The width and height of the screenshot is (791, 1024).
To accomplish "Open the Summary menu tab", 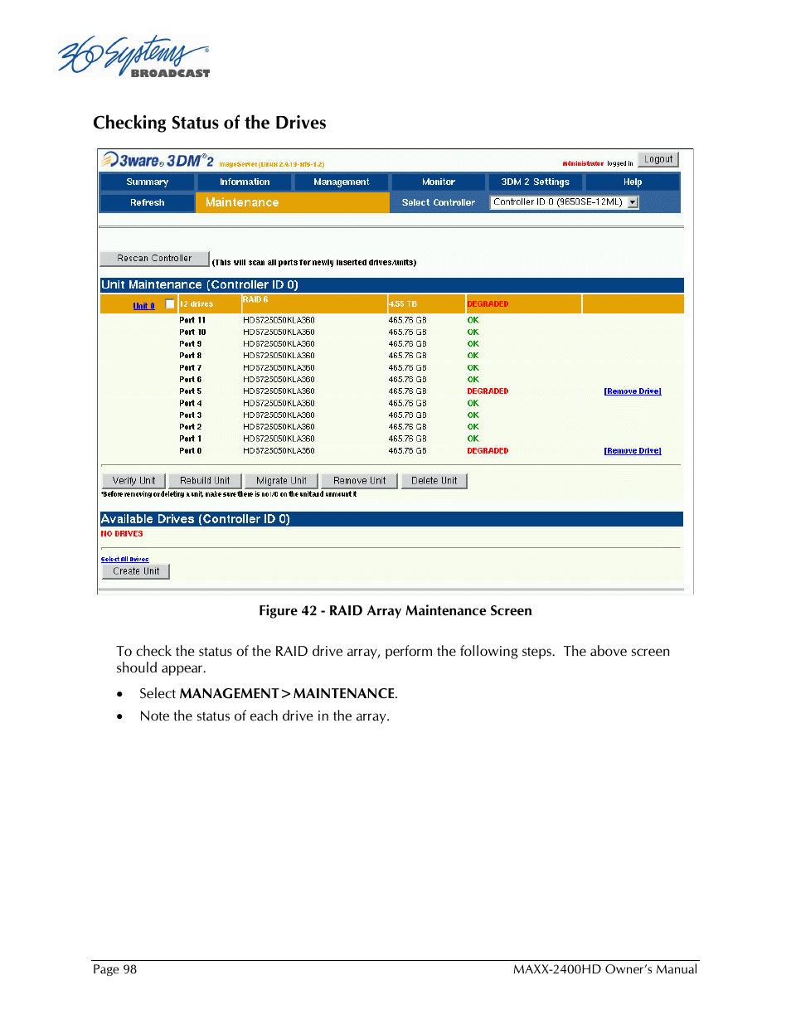I will point(148,182).
